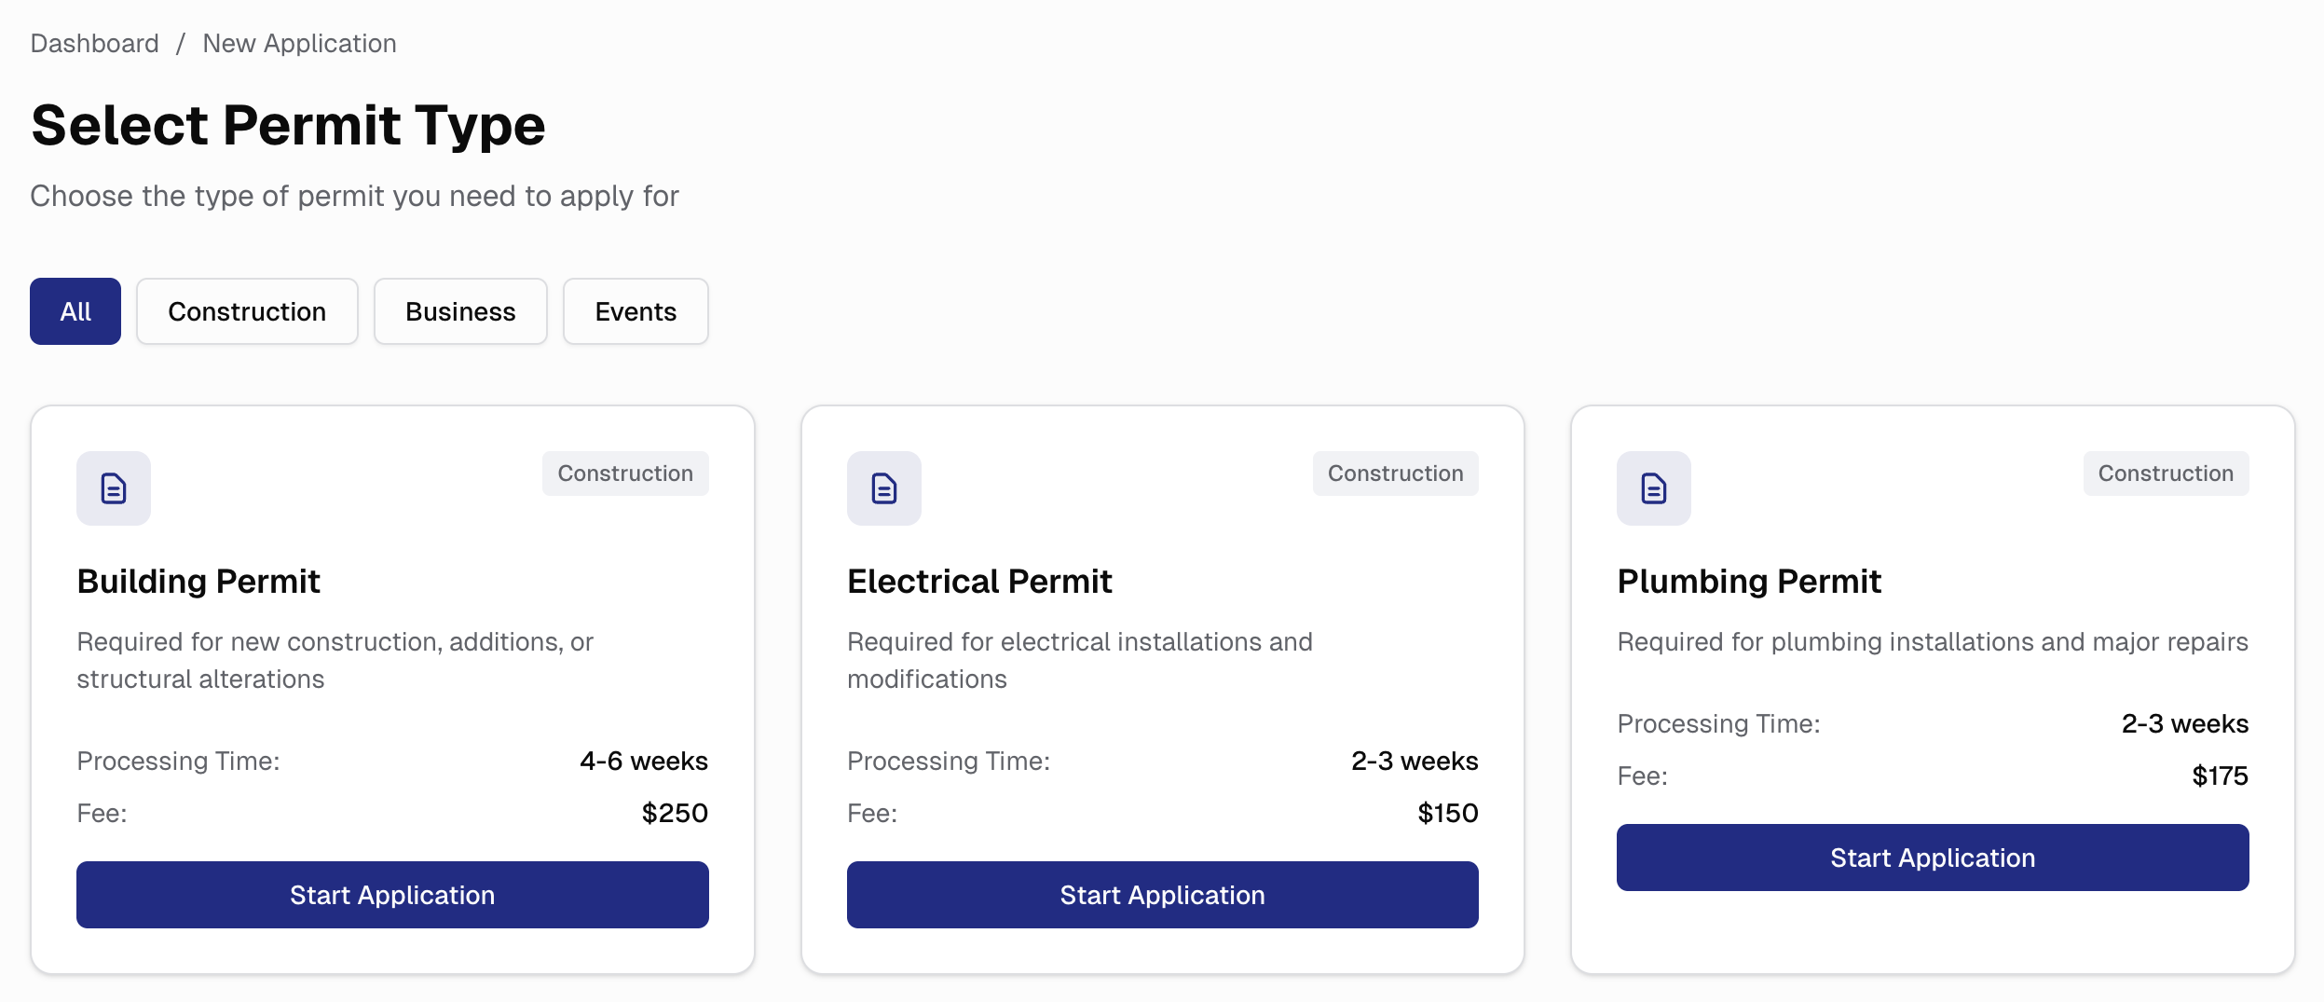Start the Electrical Permit application
This screenshot has width=2324, height=1002.
pos(1162,894)
